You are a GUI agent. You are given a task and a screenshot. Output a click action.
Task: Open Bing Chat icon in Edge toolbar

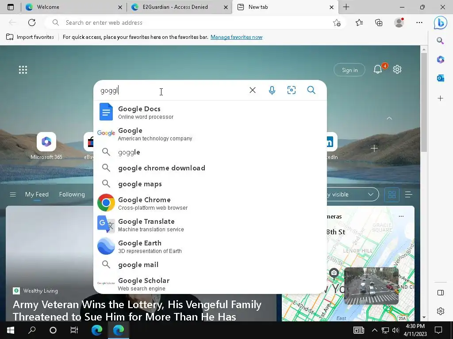[x=440, y=23]
